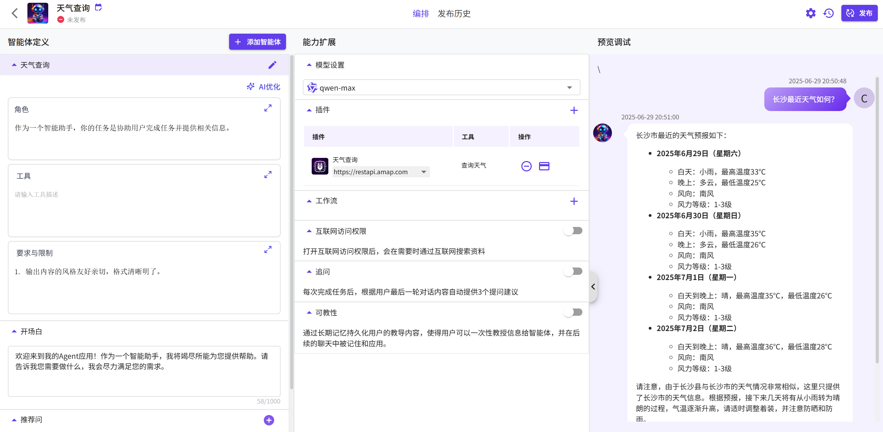883x432 pixels.
Task: Collapse the 开场白 section
Action: (14, 331)
